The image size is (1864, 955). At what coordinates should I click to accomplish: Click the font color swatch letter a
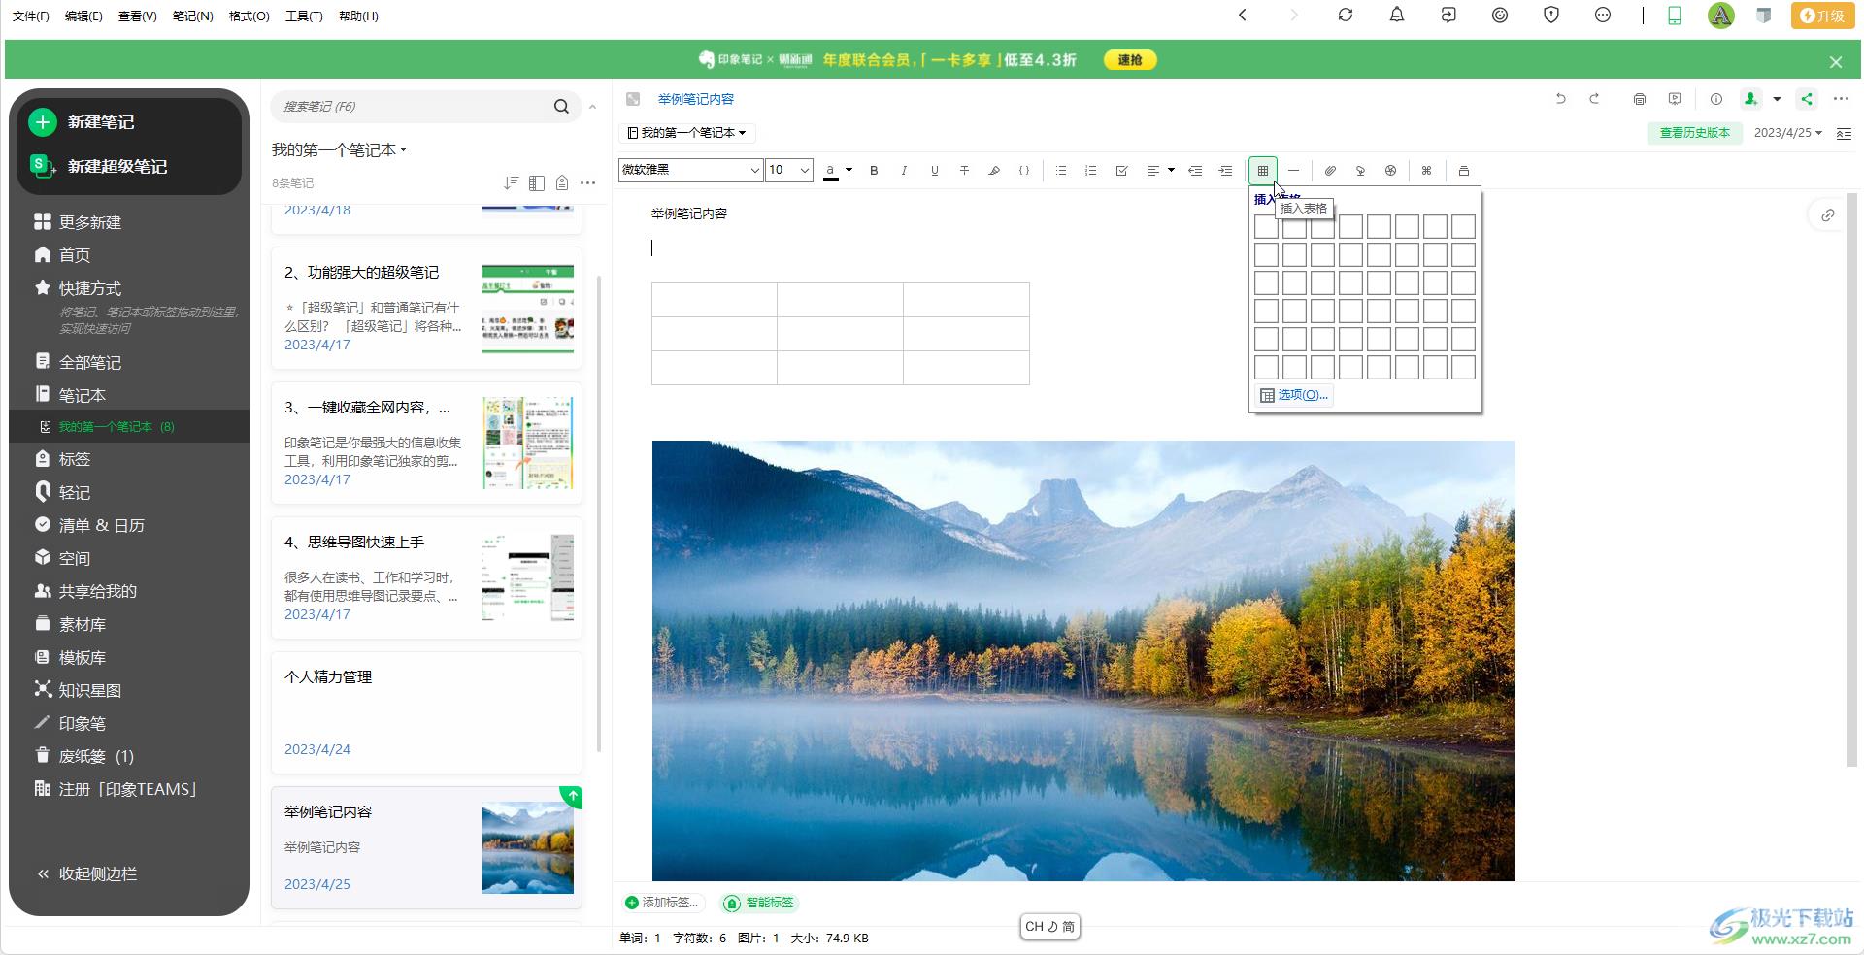coord(830,170)
